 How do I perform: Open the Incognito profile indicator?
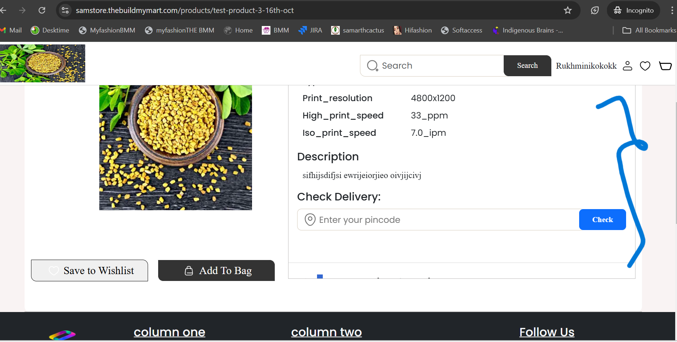point(634,10)
